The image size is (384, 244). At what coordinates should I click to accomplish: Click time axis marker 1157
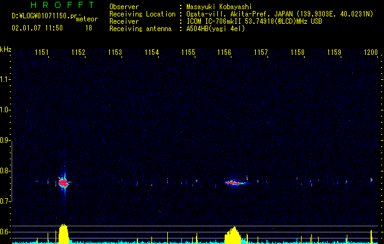261,52
